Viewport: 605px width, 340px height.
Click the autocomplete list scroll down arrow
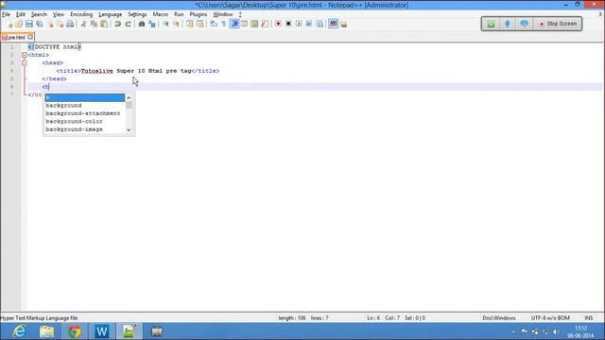tap(129, 130)
